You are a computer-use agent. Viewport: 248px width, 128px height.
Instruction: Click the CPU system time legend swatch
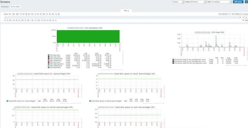49,58
